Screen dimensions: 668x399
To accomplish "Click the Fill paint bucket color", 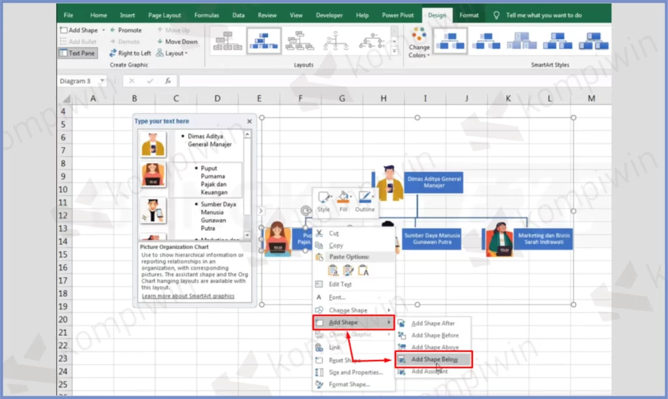I will (342, 198).
